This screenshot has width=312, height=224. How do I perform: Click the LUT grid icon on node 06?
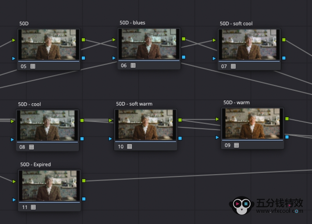(x=133, y=65)
